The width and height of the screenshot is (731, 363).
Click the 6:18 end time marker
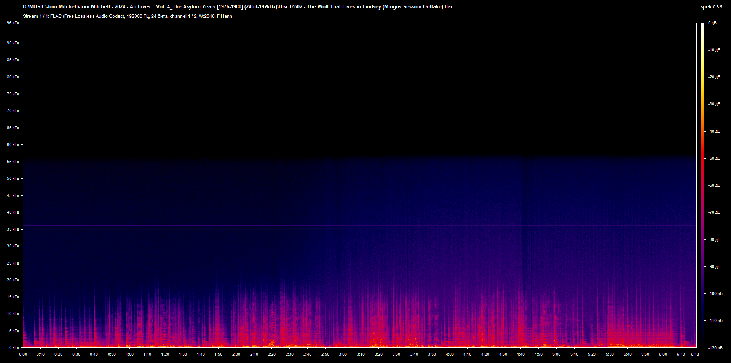click(x=695, y=354)
